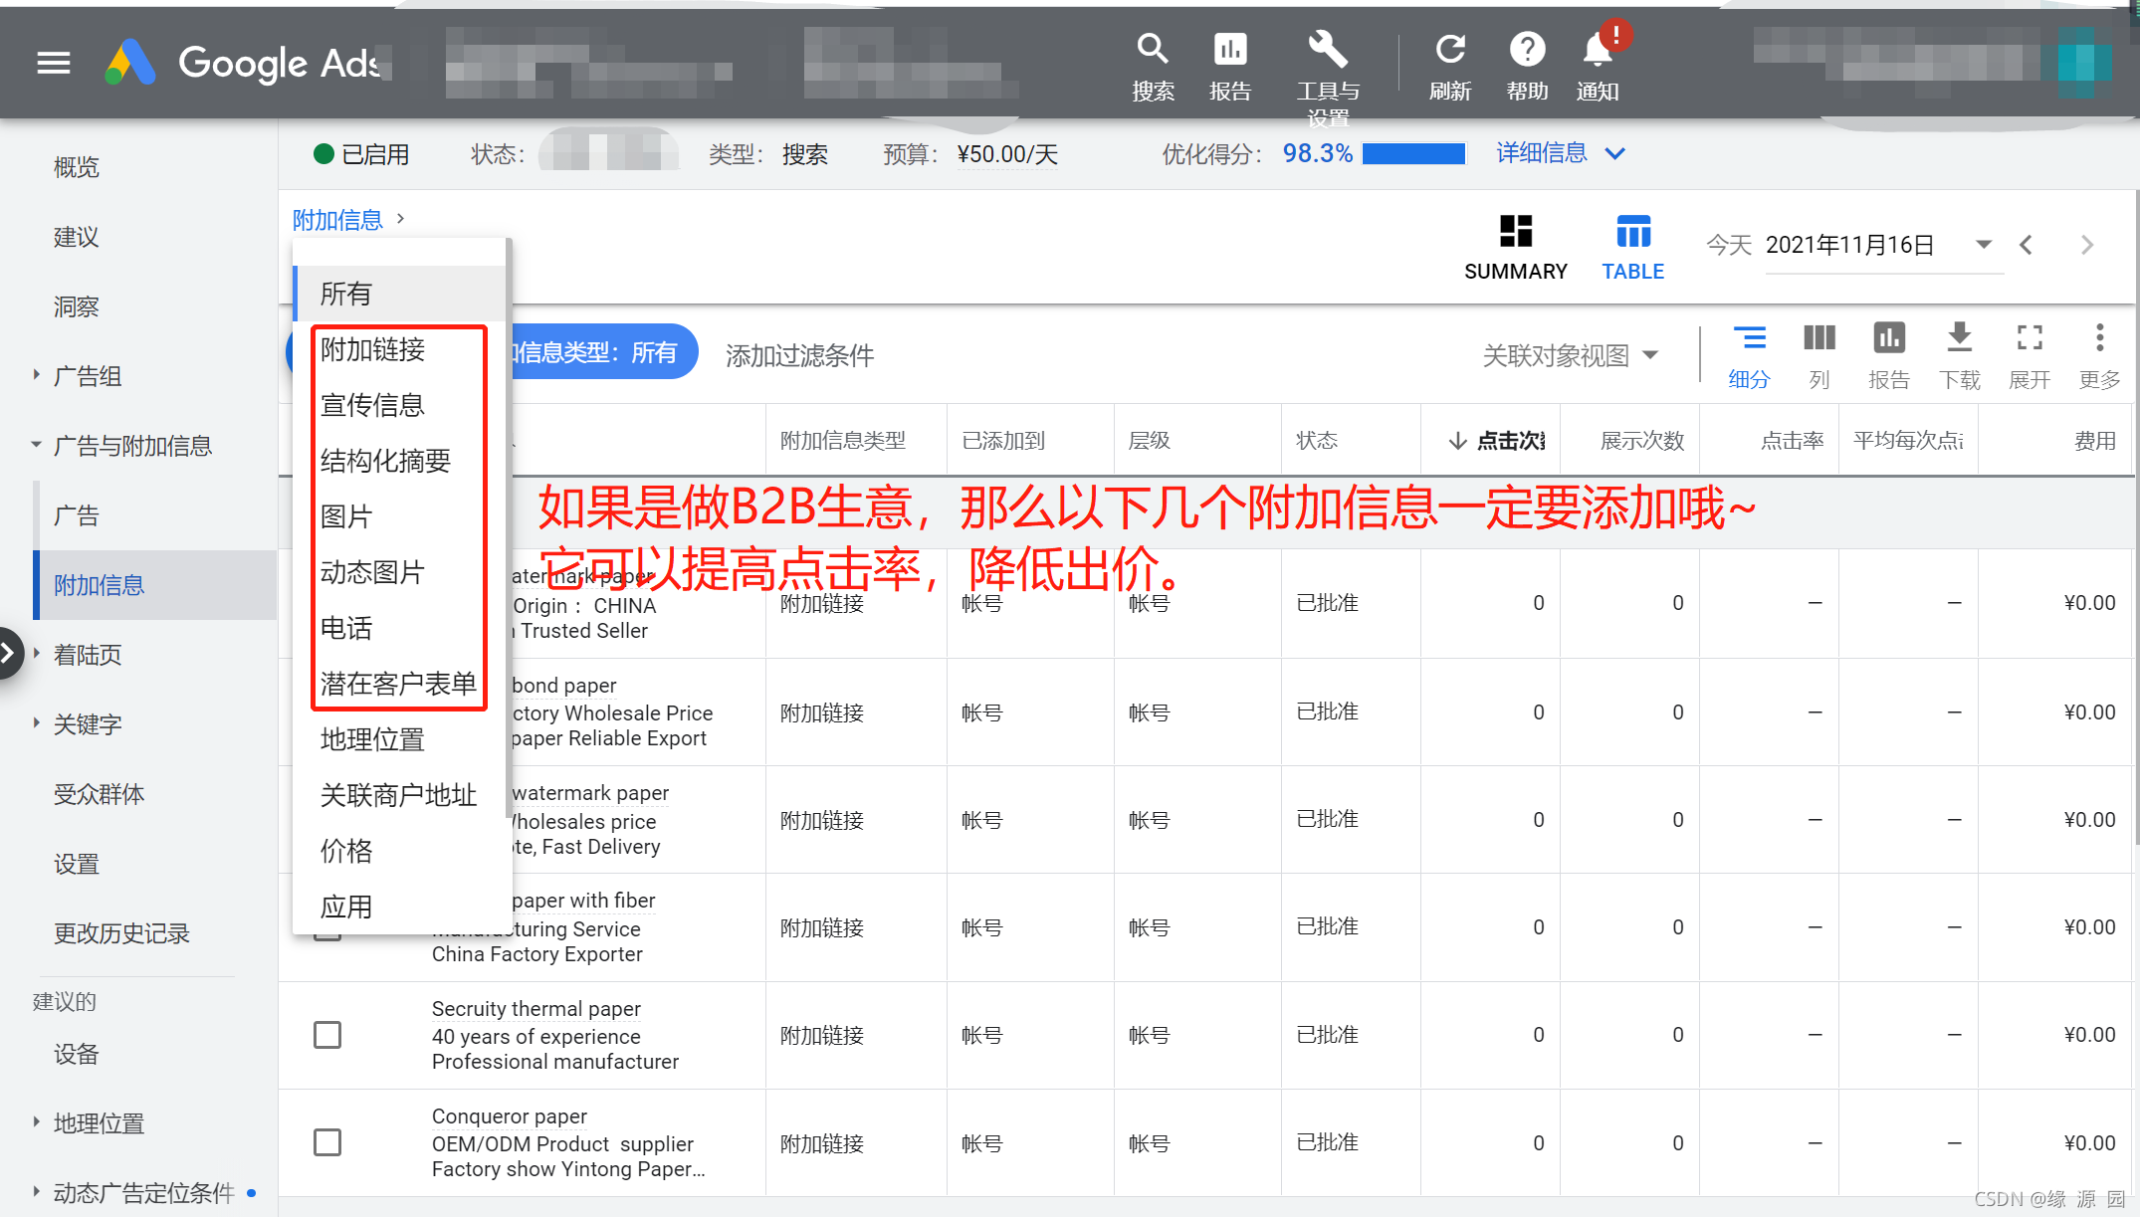Check the Secruity thermal paper row checkbox
The height and width of the screenshot is (1217, 2140).
pyautogui.click(x=327, y=1035)
